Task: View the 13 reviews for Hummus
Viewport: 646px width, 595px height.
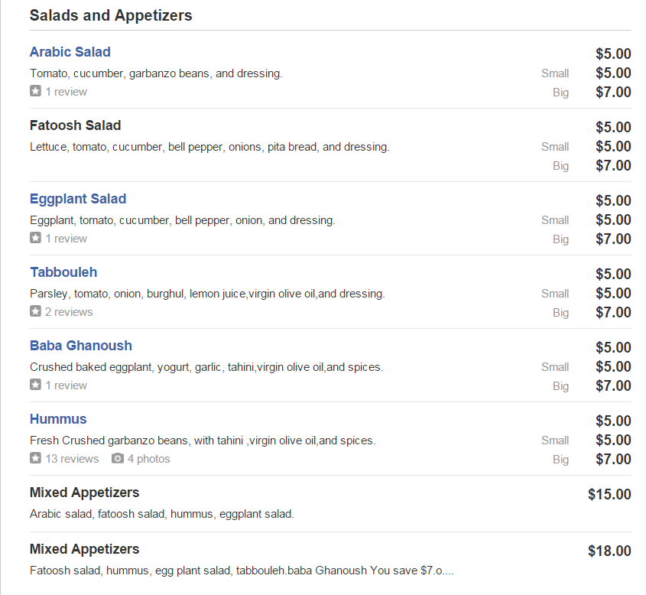Action: 72,459
